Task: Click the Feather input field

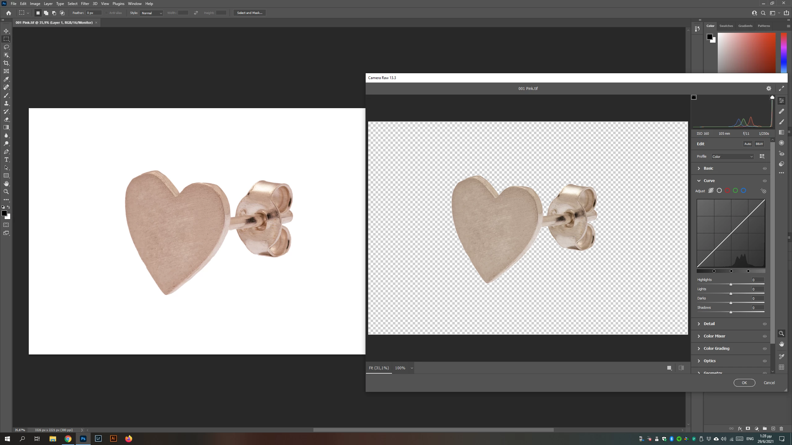Action: tap(94, 13)
